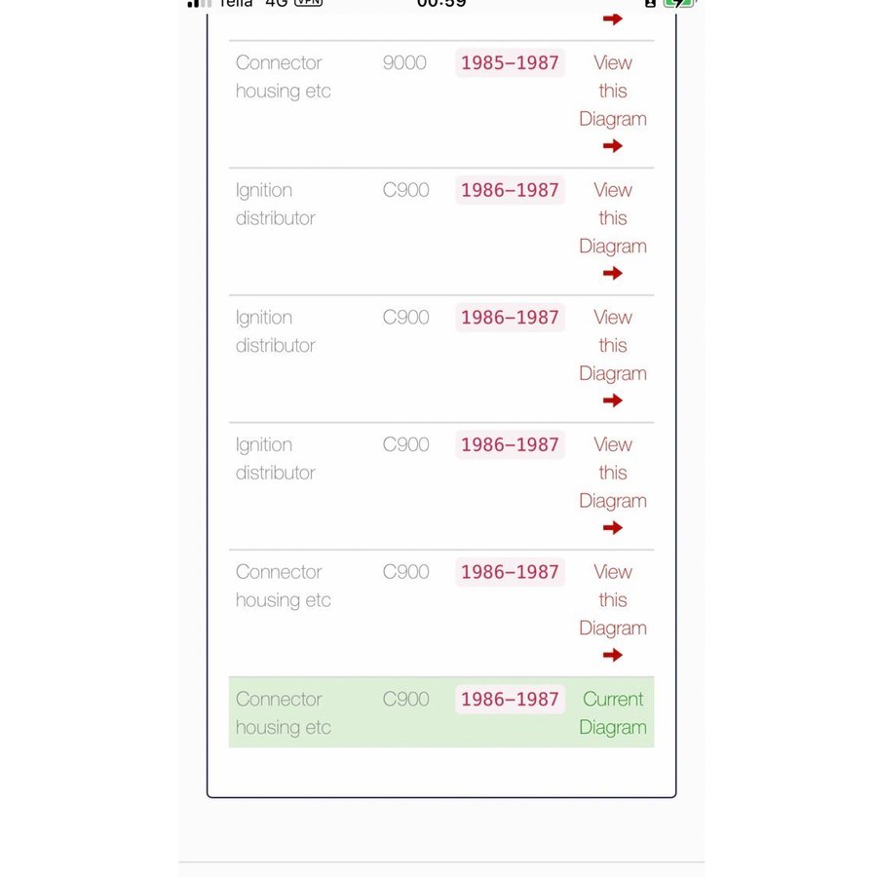Click the 1985–1987 year badge
This screenshot has height=877, width=877.
pos(510,63)
